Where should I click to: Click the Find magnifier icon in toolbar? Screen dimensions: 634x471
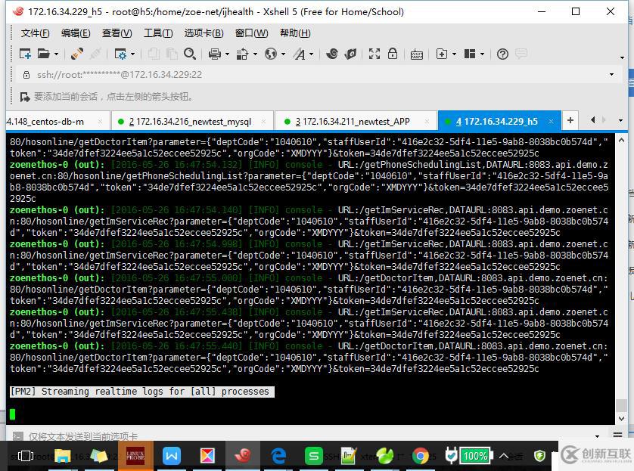[190, 54]
